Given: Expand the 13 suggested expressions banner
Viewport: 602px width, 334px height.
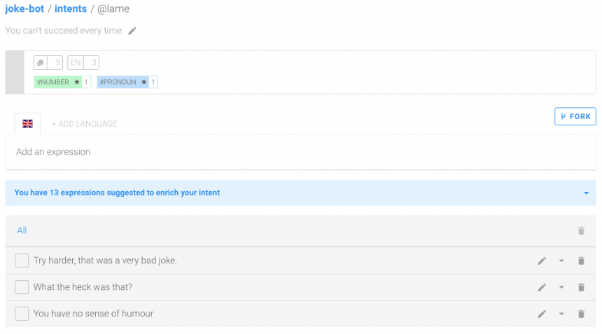Looking at the screenshot, I should tap(586, 193).
